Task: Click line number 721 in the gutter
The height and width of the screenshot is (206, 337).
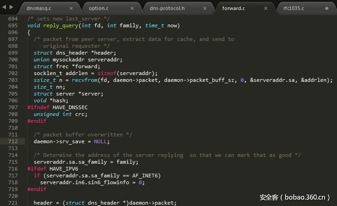Action: pyautogui.click(x=13, y=203)
